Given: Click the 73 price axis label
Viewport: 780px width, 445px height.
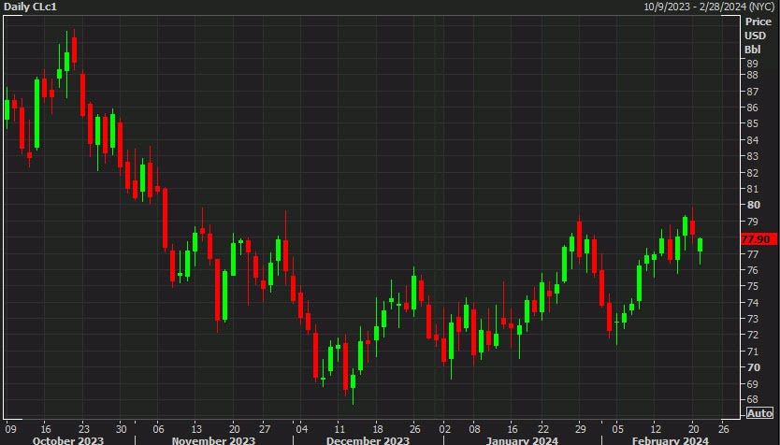Looking at the screenshot, I should click(x=752, y=319).
